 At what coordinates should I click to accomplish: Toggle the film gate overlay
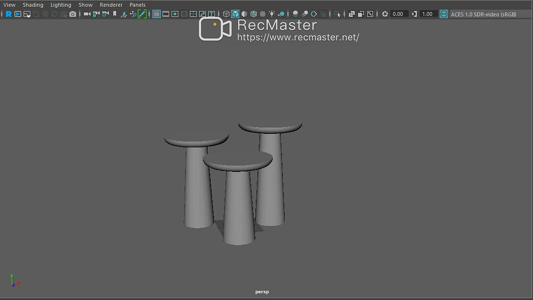tap(166, 14)
